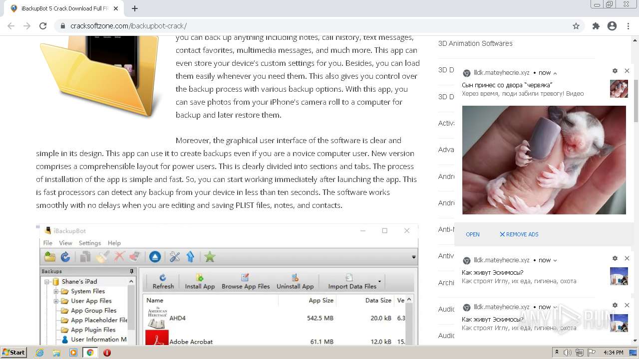Click Browse App Files button

point(246,282)
